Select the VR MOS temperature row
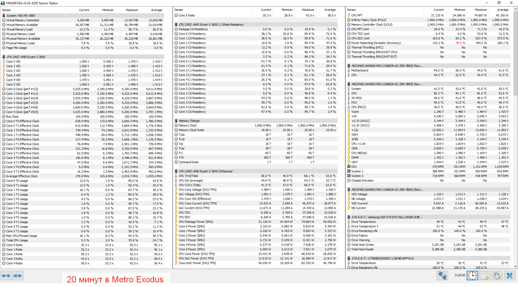The image size is (518, 287). point(429,98)
